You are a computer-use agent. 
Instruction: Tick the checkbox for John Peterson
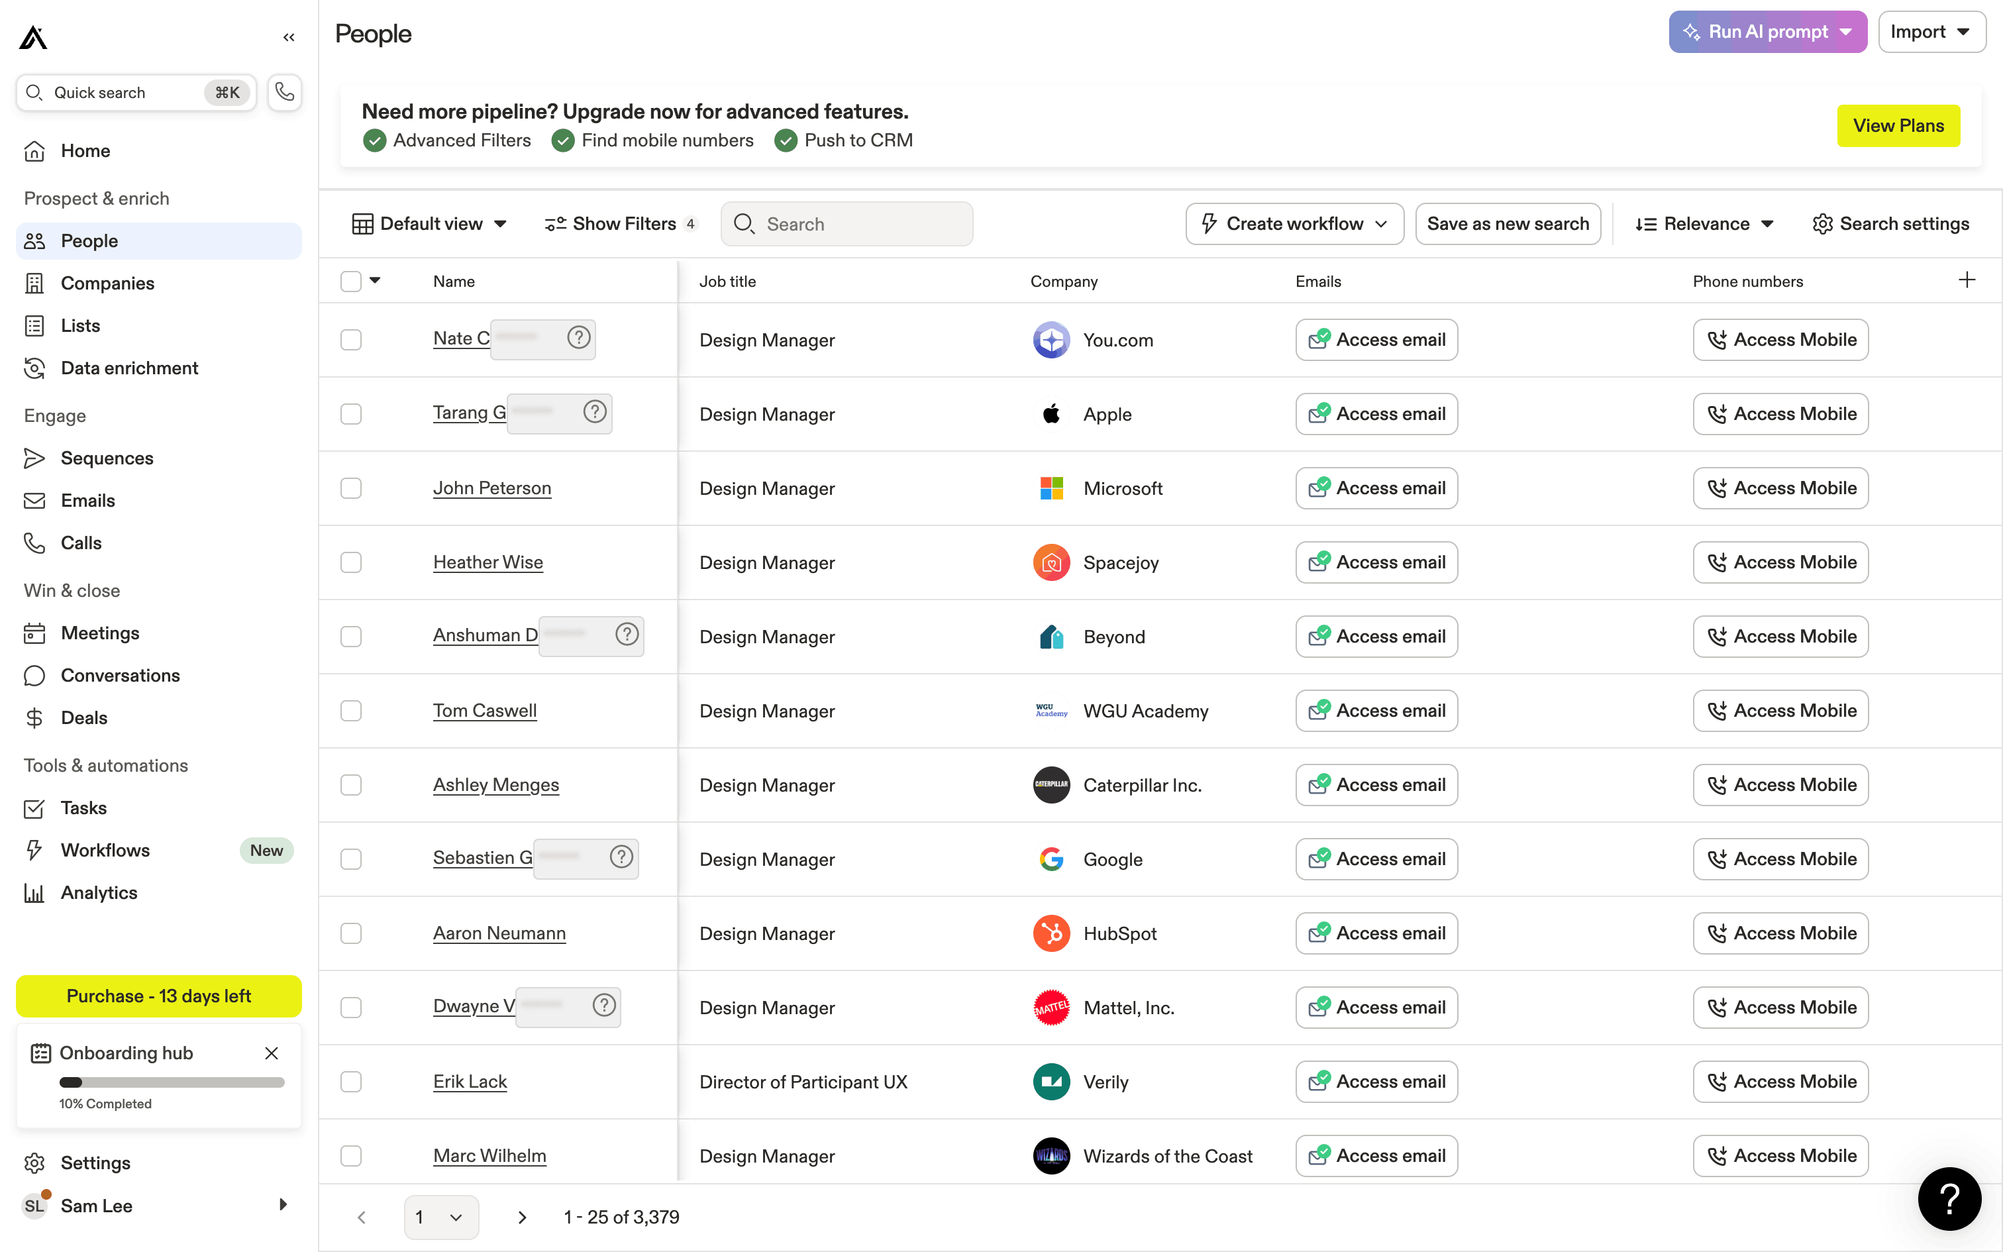click(351, 489)
